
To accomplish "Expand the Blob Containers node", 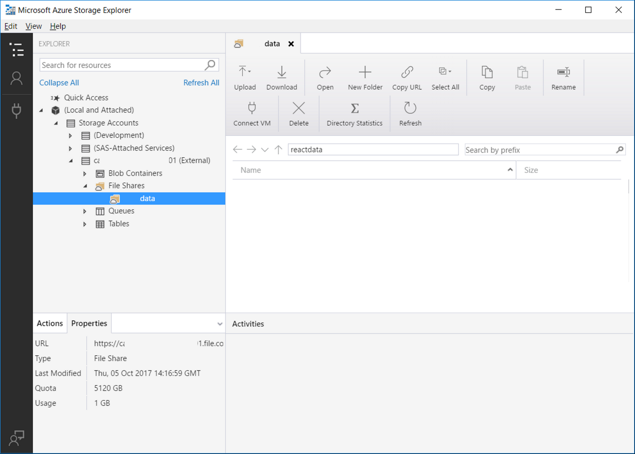I will click(85, 173).
